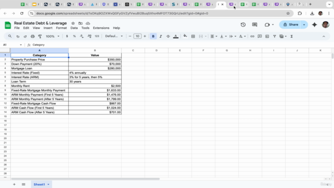The width and height of the screenshot is (334, 188).
Task: Open the all sheets list icon
Action: point(23,184)
